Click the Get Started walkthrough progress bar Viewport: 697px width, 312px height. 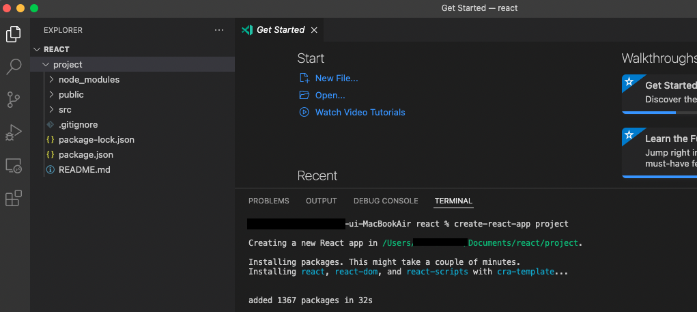pyautogui.click(x=659, y=113)
